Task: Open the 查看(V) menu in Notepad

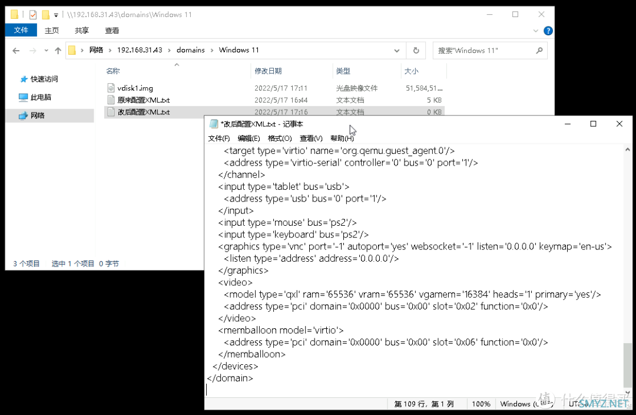Action: pos(311,139)
